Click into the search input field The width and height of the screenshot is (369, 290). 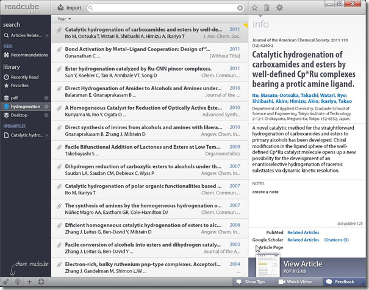tap(162, 8)
